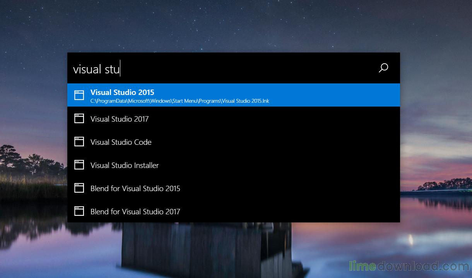This screenshot has height=278, width=472.
Task: Click the window icon beside Visual Studio Installer
Action: [x=79, y=165]
